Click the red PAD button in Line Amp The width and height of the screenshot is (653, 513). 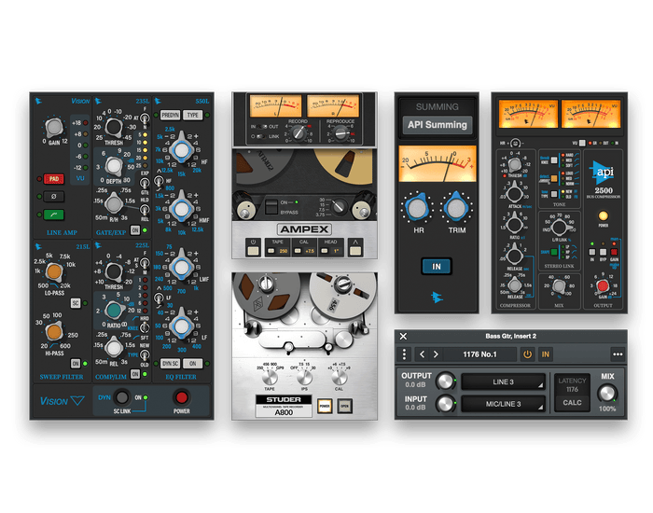54,179
